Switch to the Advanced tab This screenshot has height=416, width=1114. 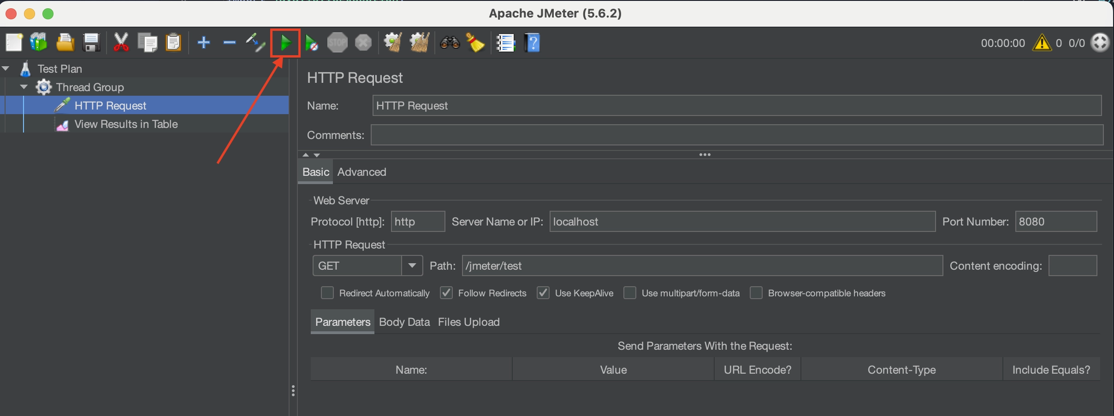[361, 172]
